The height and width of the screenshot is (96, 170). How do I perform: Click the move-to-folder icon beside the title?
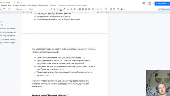pyautogui.click(x=18, y=2)
